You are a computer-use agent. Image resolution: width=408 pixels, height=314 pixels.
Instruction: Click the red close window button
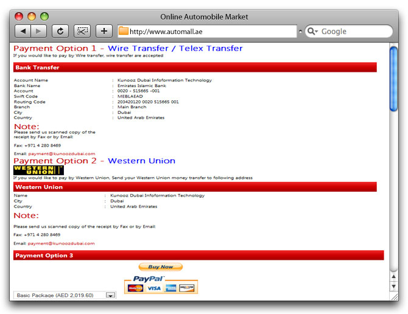19,16
